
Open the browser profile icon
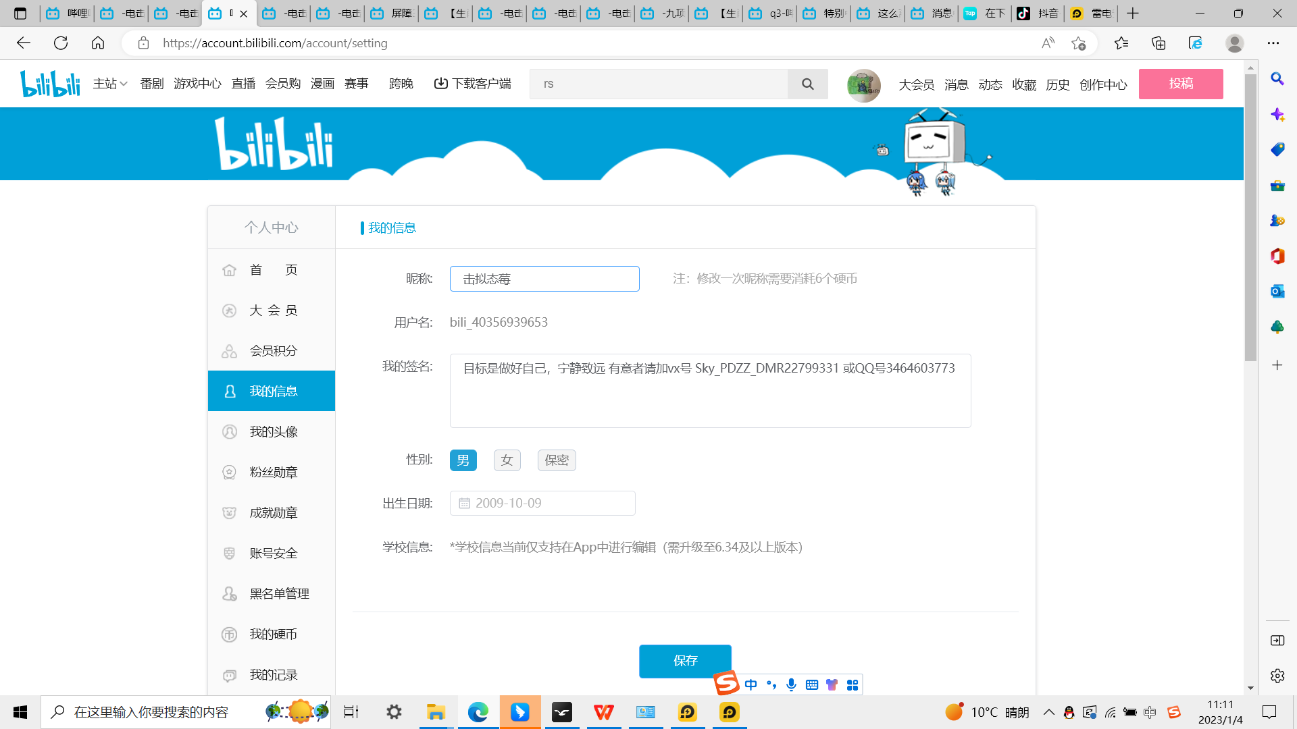coord(1235,43)
